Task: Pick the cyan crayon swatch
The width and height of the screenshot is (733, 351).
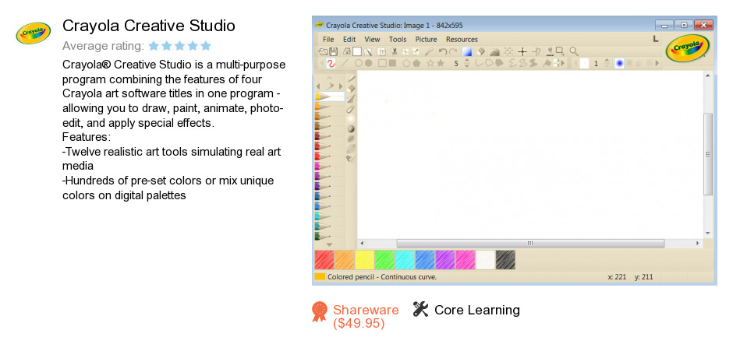Action: pos(405,260)
